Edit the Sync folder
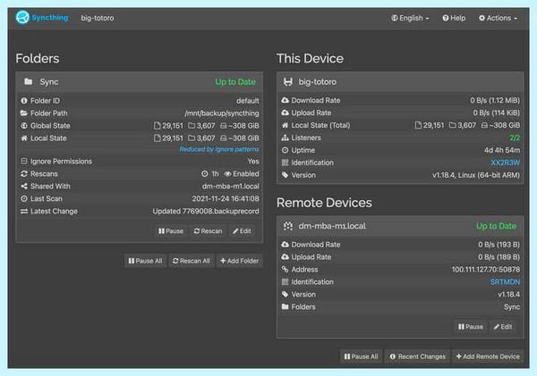537x376 pixels. click(x=242, y=231)
